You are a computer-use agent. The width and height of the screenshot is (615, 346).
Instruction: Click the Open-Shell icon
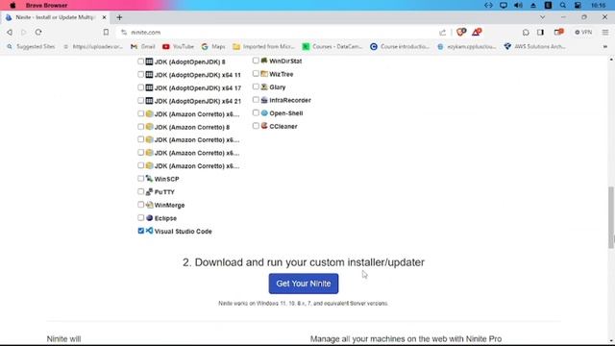tap(264, 113)
